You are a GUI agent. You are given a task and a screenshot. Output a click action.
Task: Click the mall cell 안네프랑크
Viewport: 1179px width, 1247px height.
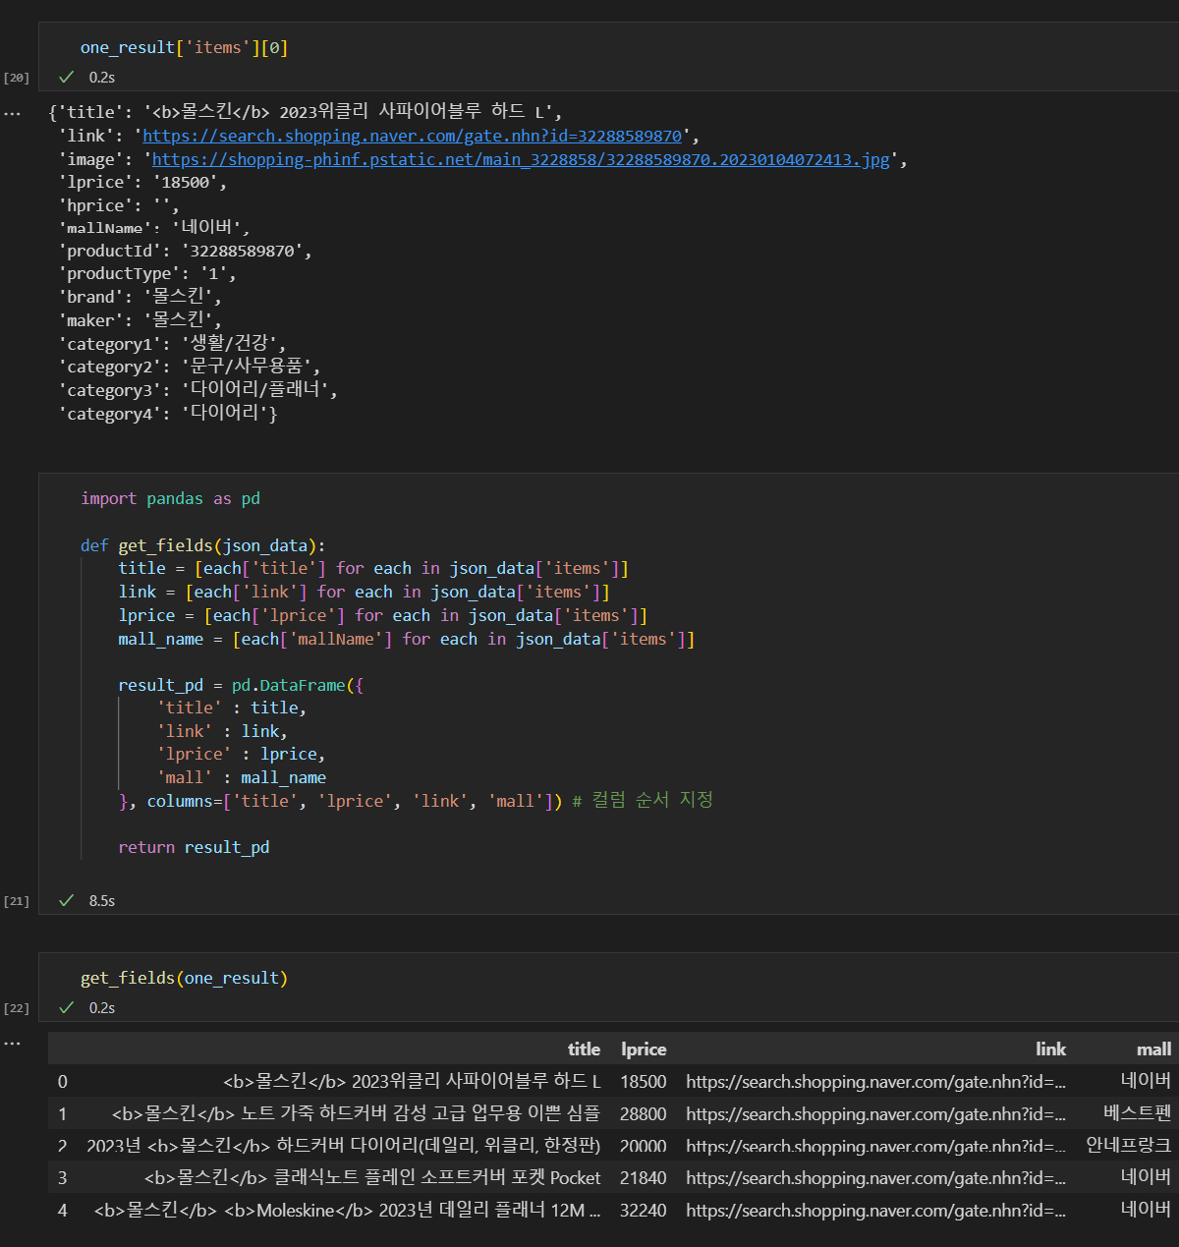pyautogui.click(x=1128, y=1146)
